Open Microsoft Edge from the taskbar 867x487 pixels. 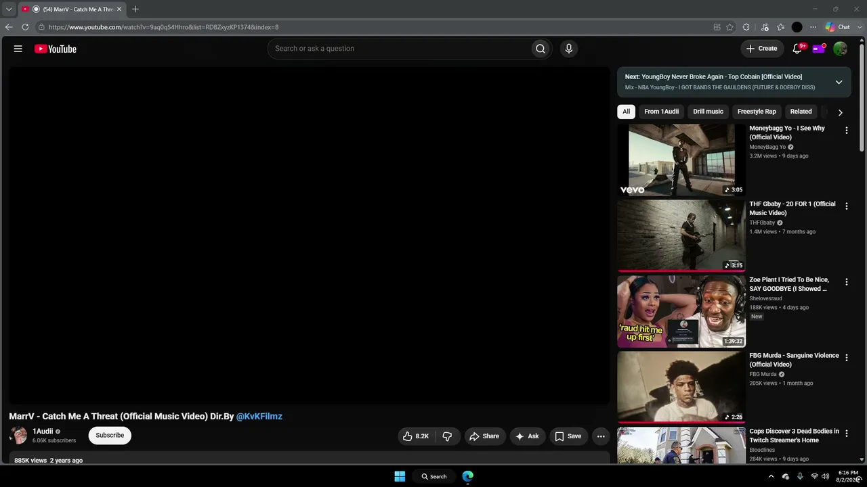point(468,476)
